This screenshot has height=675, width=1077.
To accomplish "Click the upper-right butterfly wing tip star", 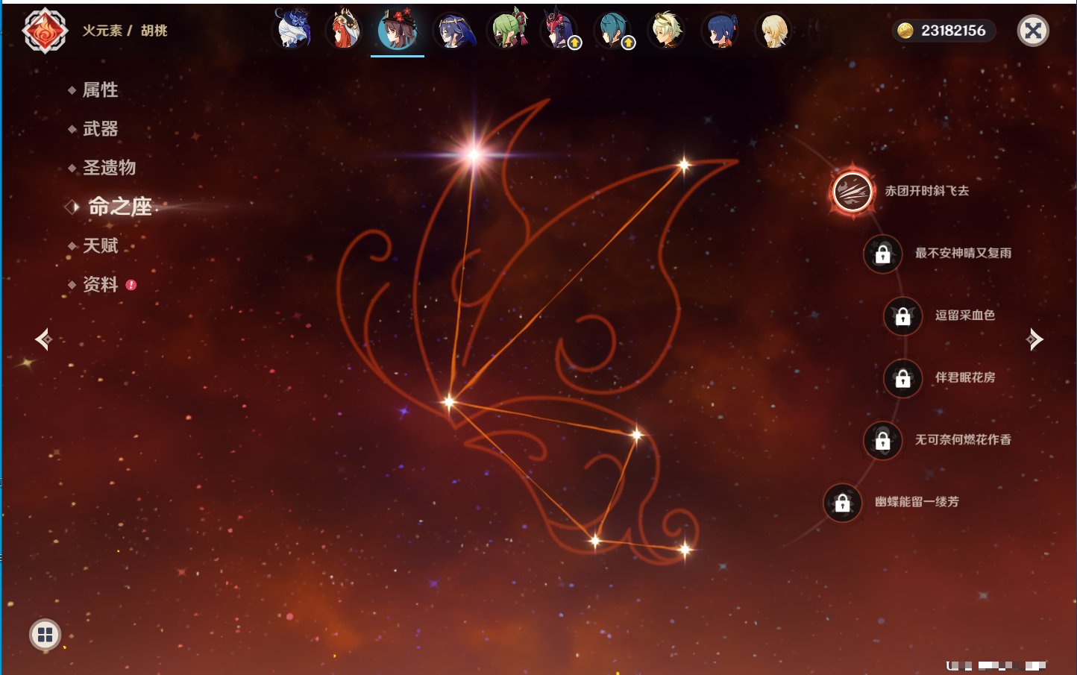I will [x=684, y=165].
